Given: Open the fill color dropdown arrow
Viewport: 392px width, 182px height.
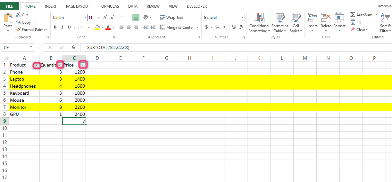Looking at the screenshot, I should [102, 28].
